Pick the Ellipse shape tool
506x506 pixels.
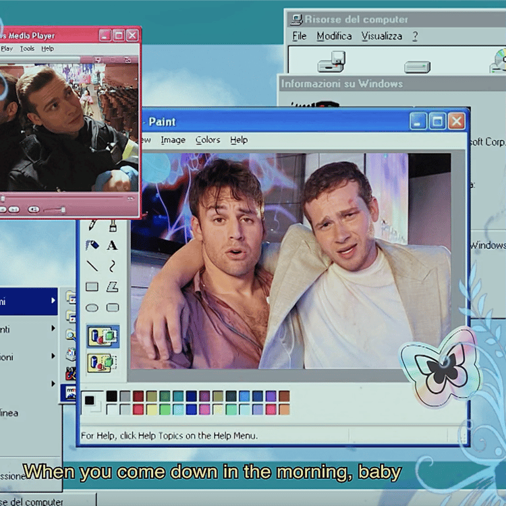point(92,308)
